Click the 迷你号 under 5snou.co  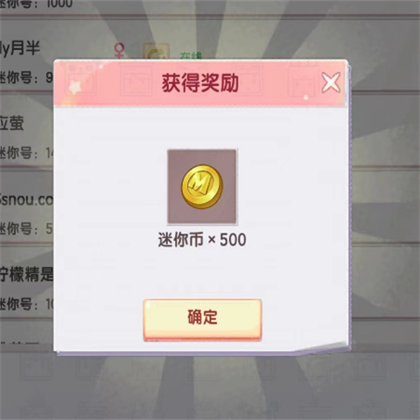point(26,228)
